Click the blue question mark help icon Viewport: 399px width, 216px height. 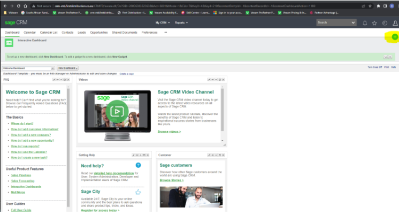(138, 165)
